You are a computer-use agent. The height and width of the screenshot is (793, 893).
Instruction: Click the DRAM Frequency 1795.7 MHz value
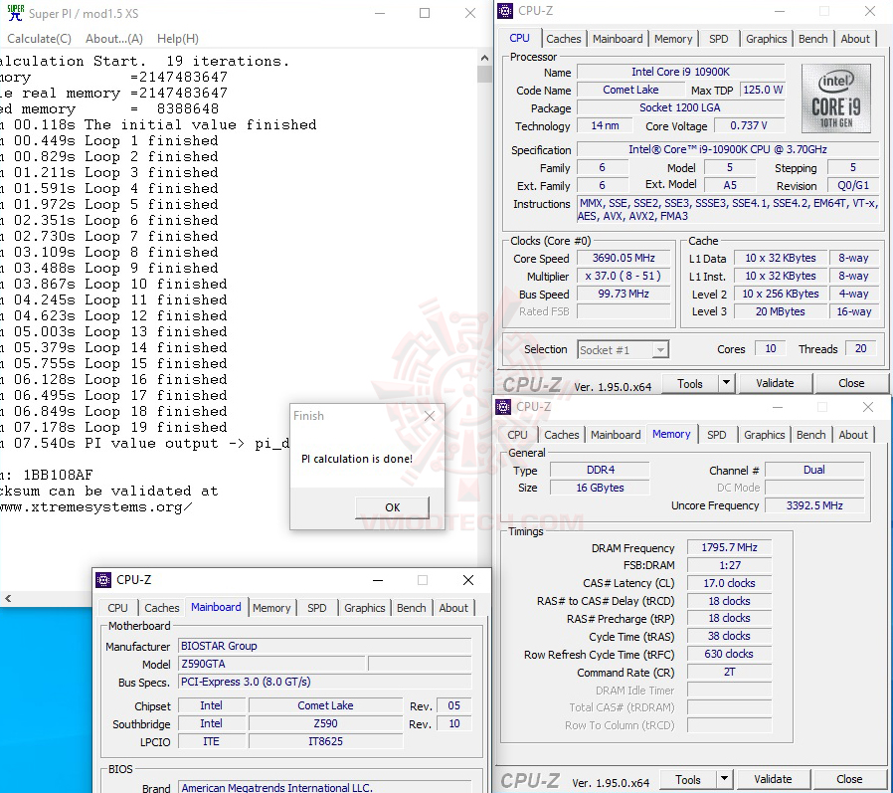coord(729,547)
